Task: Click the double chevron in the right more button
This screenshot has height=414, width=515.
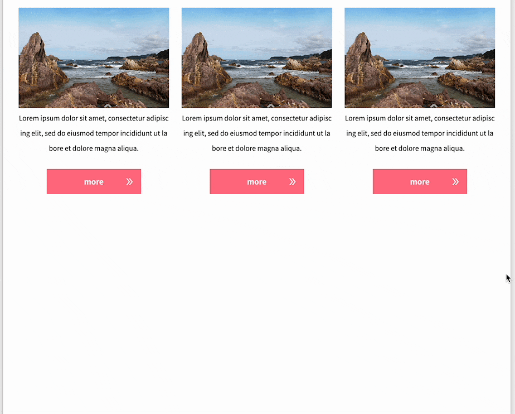Action: 455,182
